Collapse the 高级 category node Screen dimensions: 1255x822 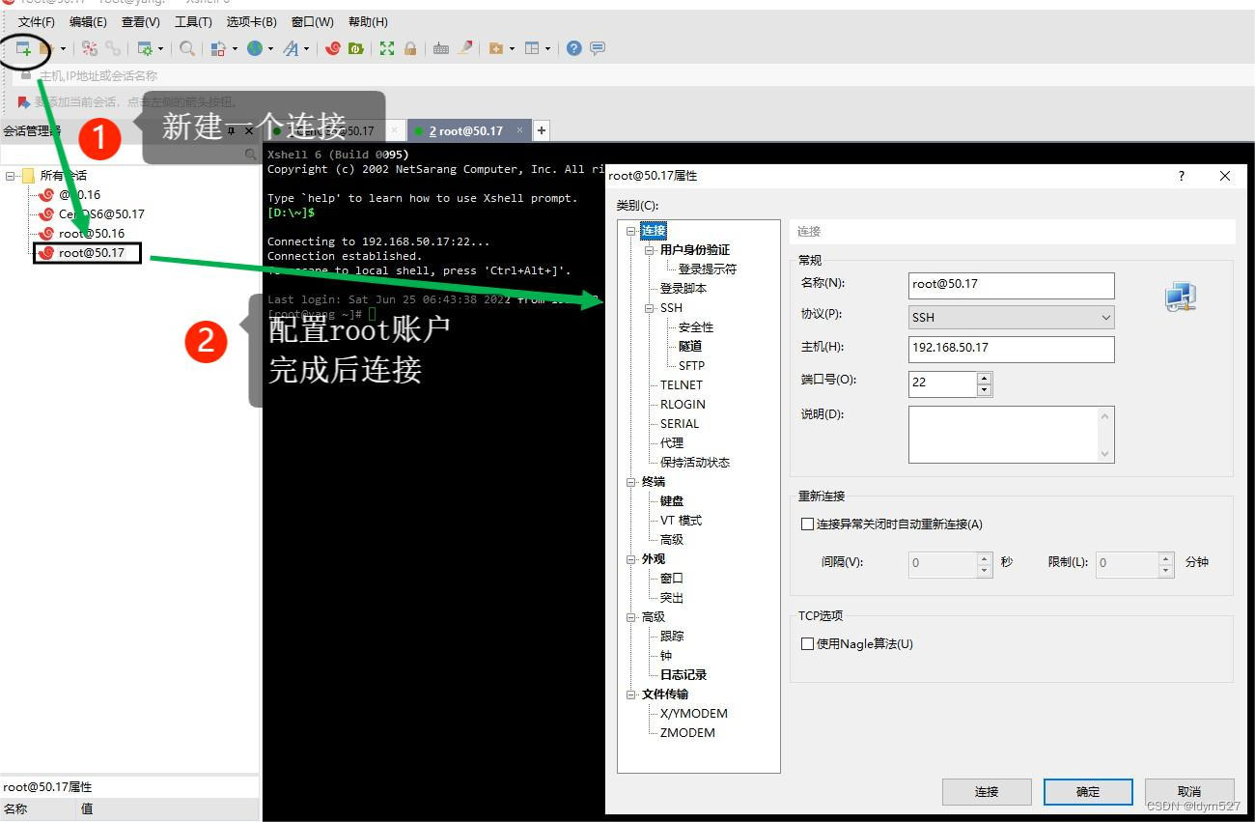pyautogui.click(x=631, y=617)
